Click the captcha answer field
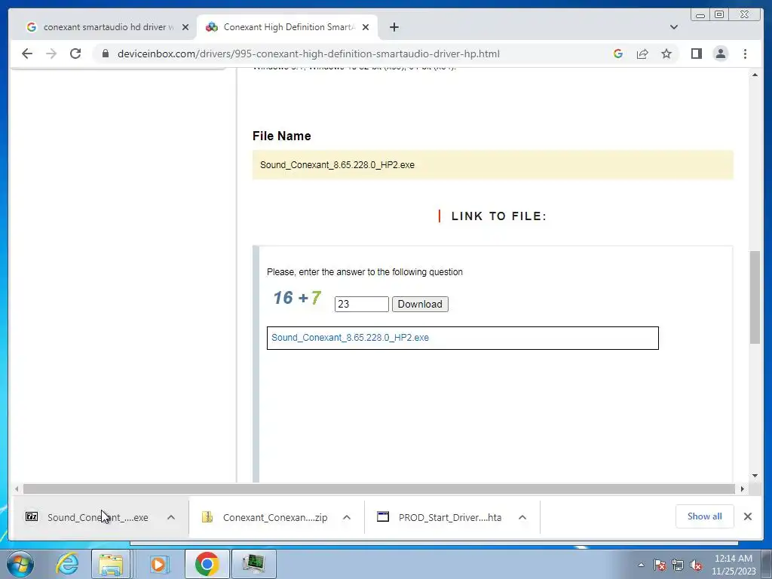The width and height of the screenshot is (772, 579). 361,305
